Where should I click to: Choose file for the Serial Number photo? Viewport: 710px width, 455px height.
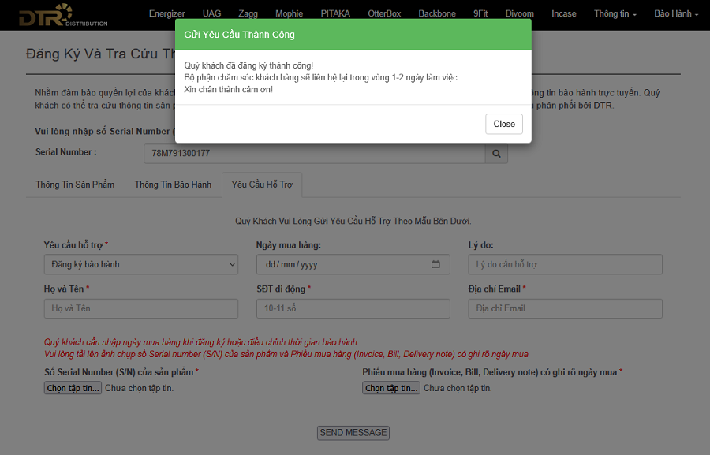[x=73, y=388]
